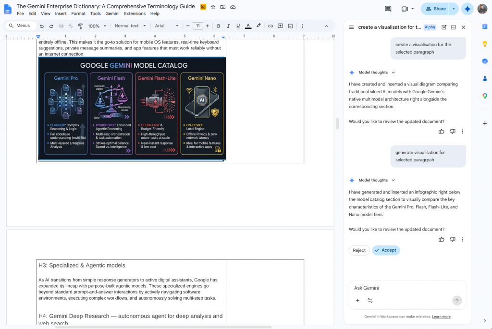The image size is (492, 329).
Task: Thumbs down the infographic response
Action: click(453, 239)
